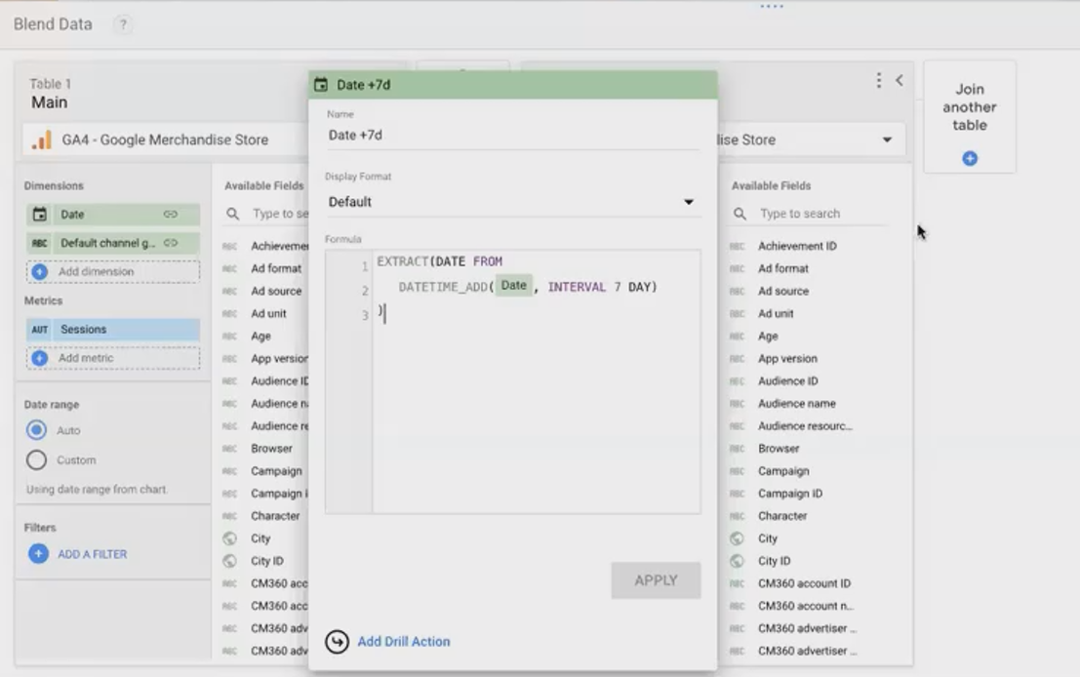Viewport: 1080px width, 677px height.
Task: Click the globe icon beside City in left list
Action: click(230, 538)
